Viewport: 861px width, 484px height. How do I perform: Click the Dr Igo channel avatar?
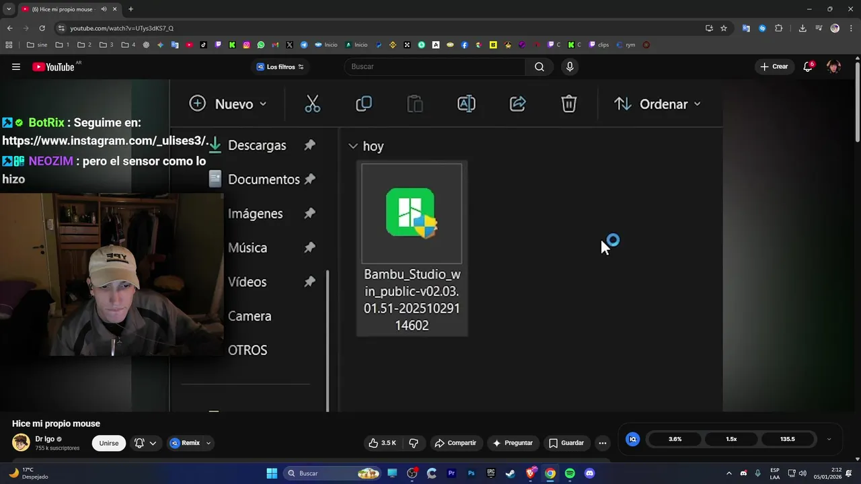tap(21, 443)
